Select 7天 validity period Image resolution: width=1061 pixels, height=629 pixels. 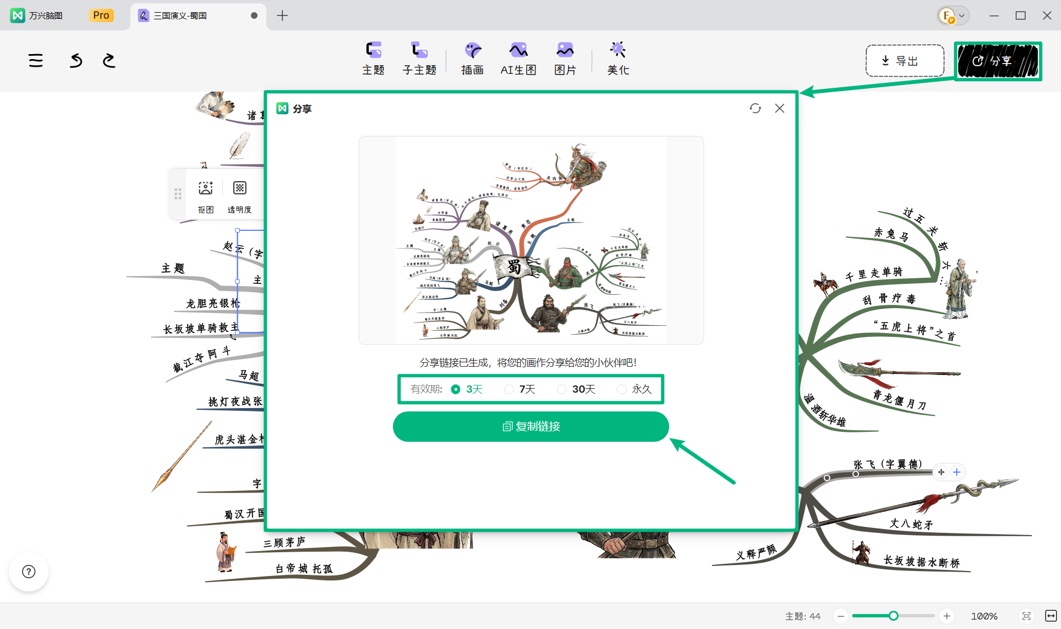[520, 389]
